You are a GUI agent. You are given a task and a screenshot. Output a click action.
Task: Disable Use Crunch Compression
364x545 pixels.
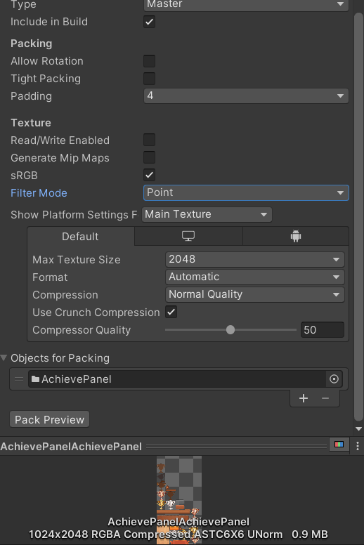pos(171,312)
